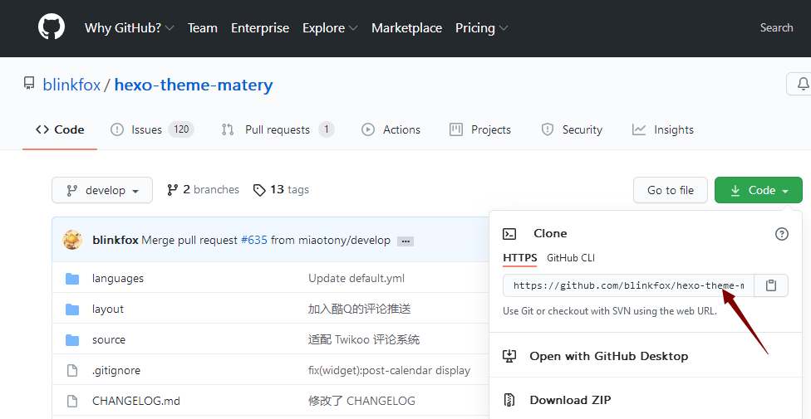The height and width of the screenshot is (419, 811).
Task: Click the terminal icon next to Clone
Action: pyautogui.click(x=509, y=234)
